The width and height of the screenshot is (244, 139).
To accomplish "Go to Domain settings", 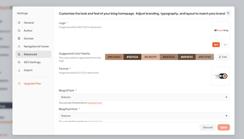I will tap(33, 38).
